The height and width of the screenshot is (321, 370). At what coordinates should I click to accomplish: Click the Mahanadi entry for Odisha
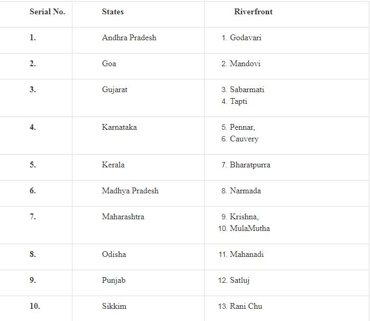pyautogui.click(x=246, y=254)
